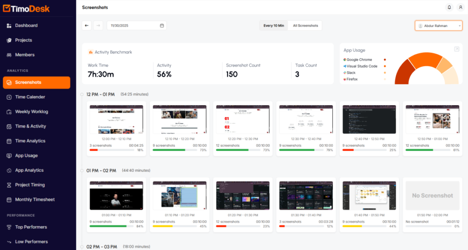Screen dimensions: 468x250
Task: Open 12:50 PM - 01:00 PM screenshot thumbnail
Action: click(x=432, y=119)
